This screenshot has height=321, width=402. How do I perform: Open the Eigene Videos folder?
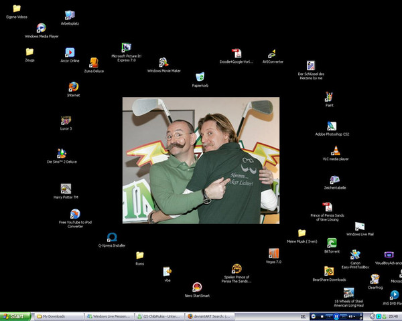click(x=16, y=9)
